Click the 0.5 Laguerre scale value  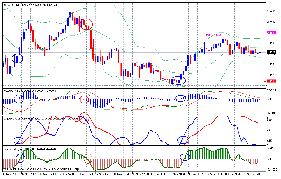[268, 130]
